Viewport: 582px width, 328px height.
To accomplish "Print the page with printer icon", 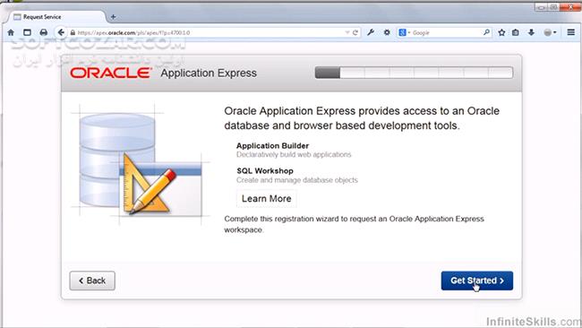I will 44,32.
